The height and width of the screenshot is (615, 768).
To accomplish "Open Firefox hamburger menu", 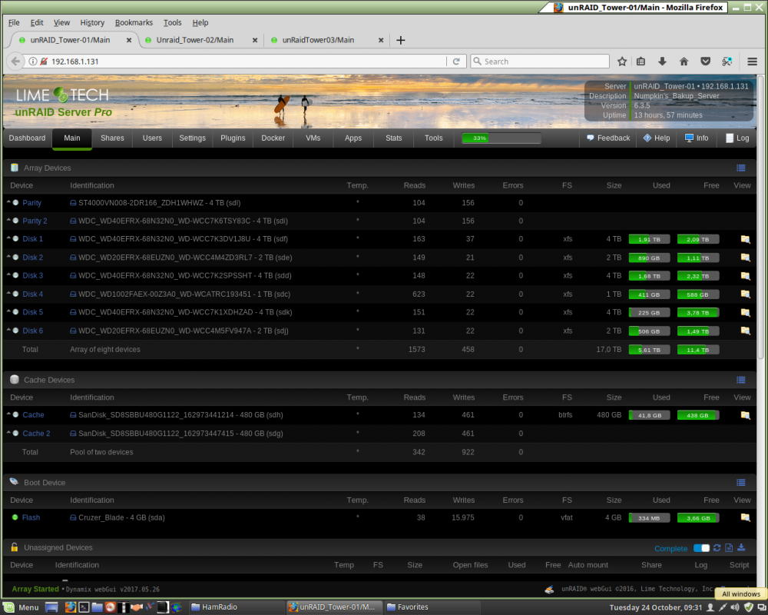I will 753,61.
